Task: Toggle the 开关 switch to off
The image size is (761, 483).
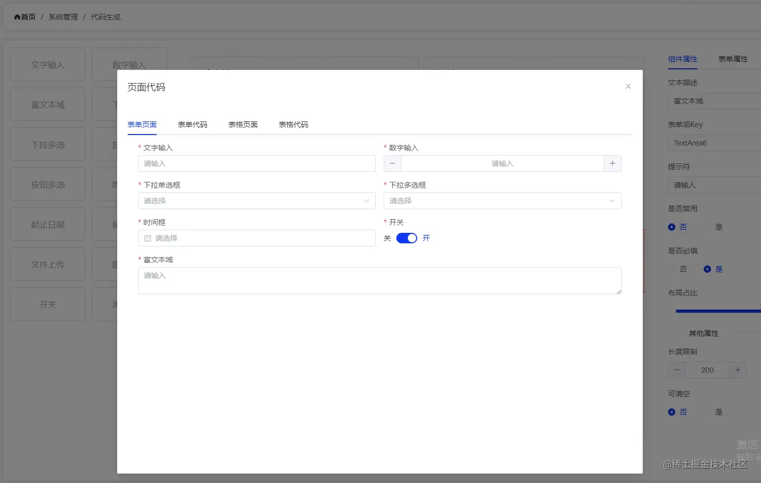Action: 406,238
